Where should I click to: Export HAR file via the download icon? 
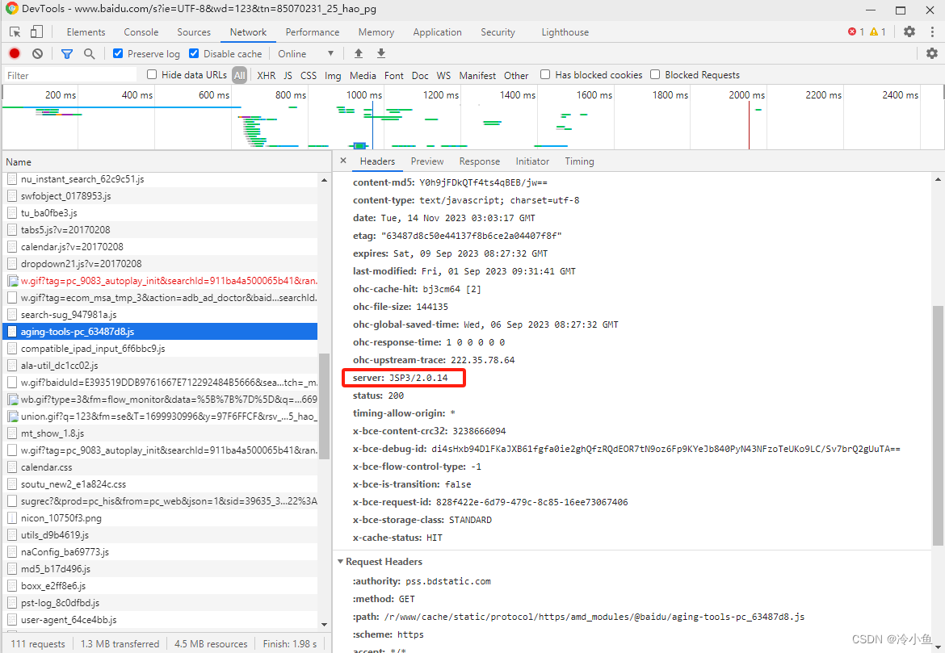tap(380, 53)
